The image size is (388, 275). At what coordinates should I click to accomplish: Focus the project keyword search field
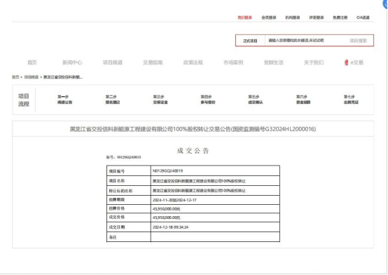tap(305, 41)
